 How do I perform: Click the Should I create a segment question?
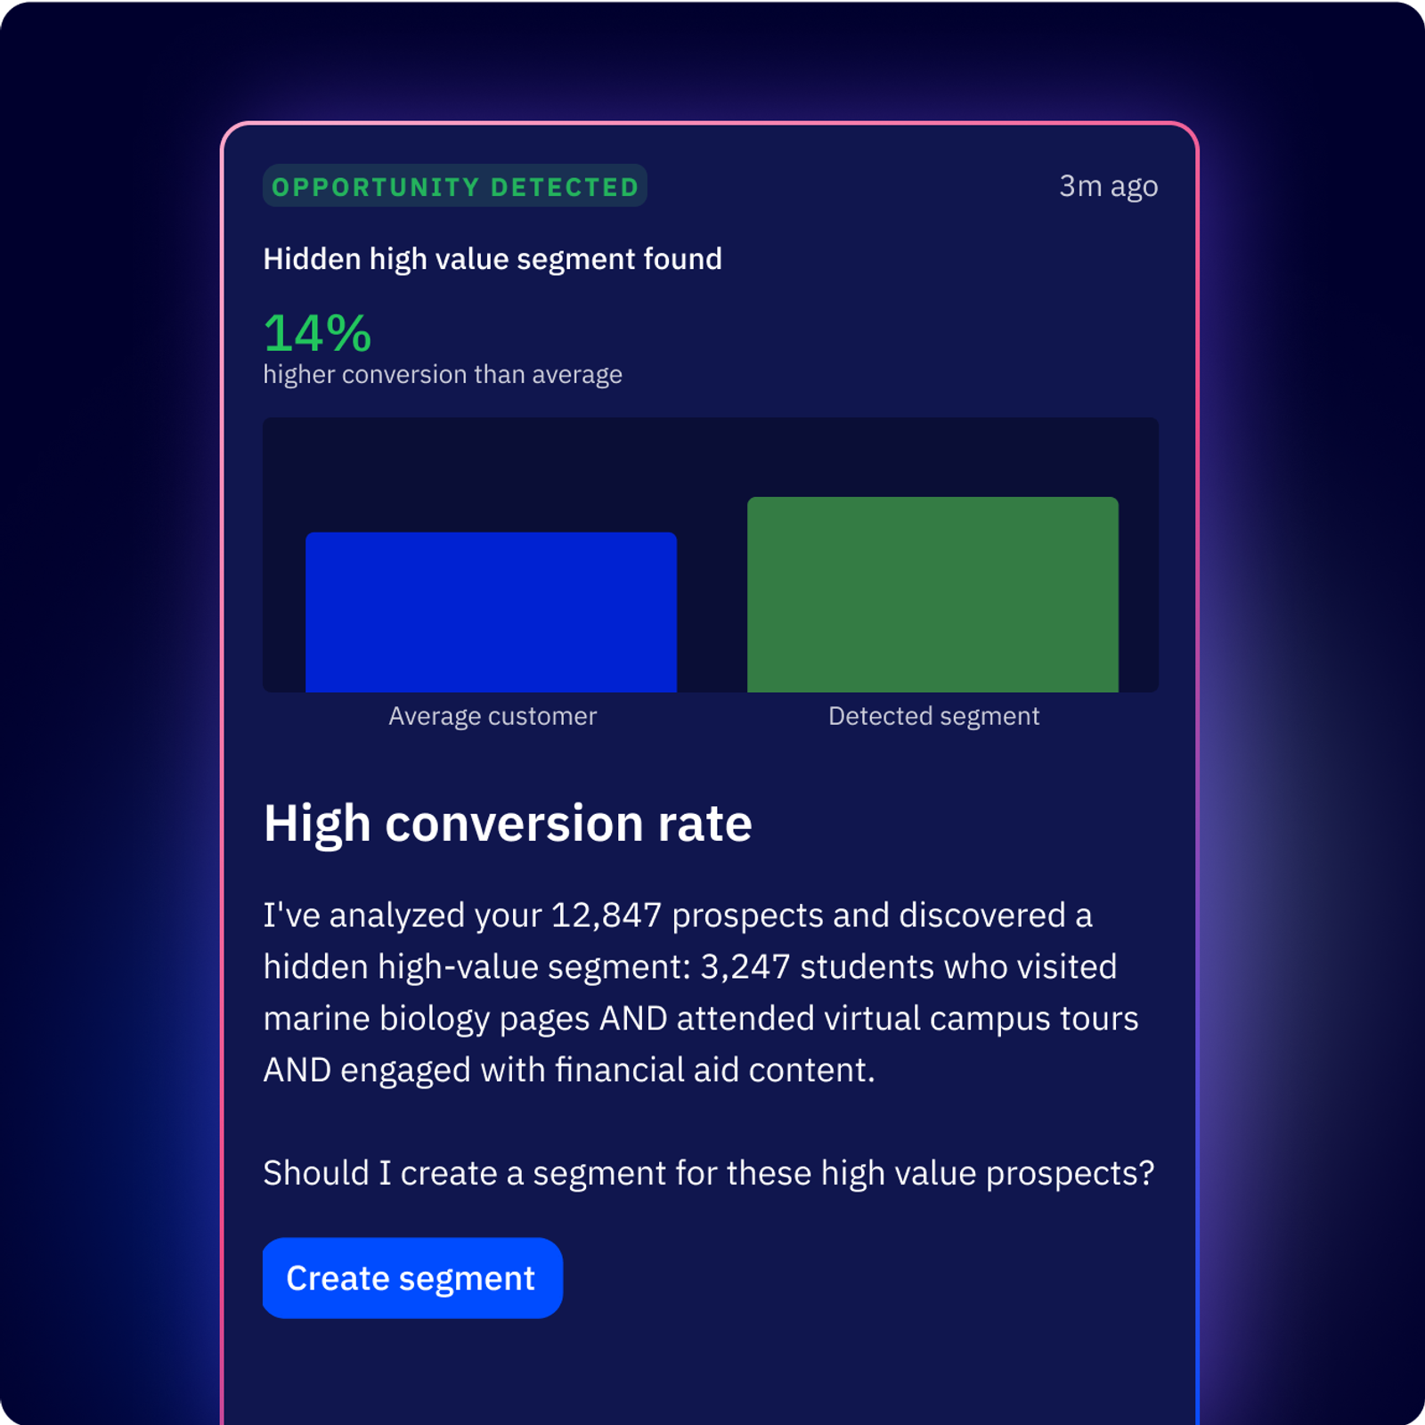point(708,1174)
